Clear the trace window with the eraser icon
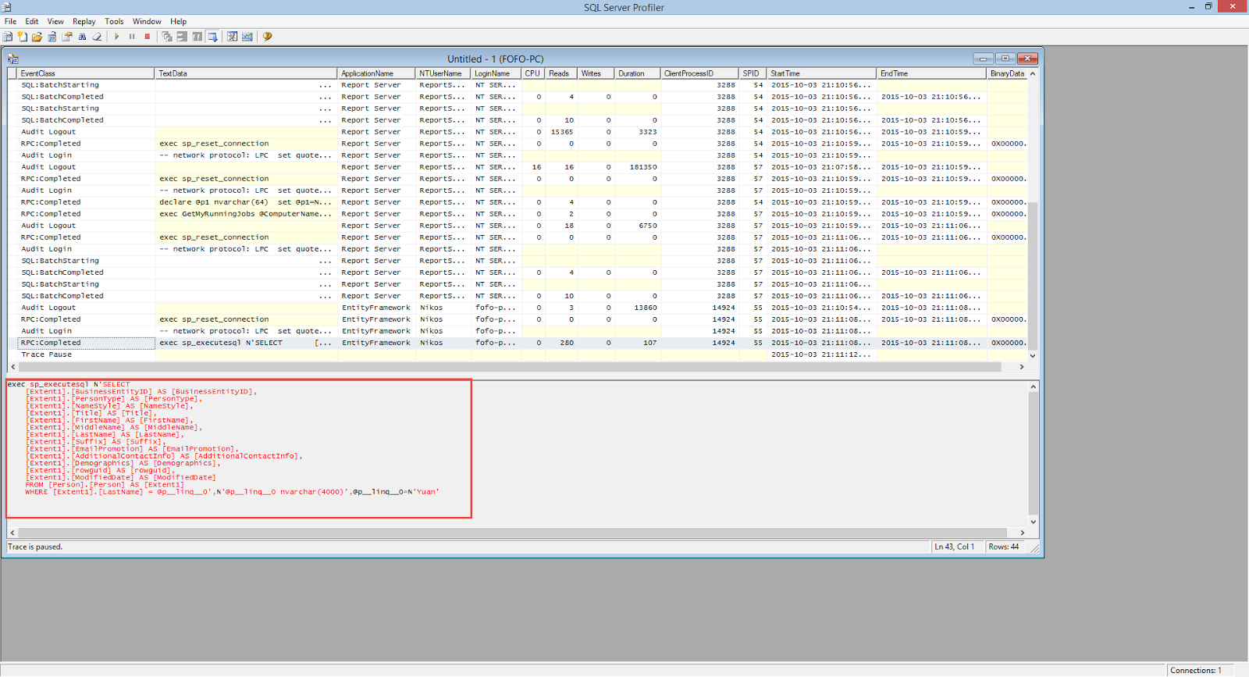The width and height of the screenshot is (1249, 677). coord(97,37)
